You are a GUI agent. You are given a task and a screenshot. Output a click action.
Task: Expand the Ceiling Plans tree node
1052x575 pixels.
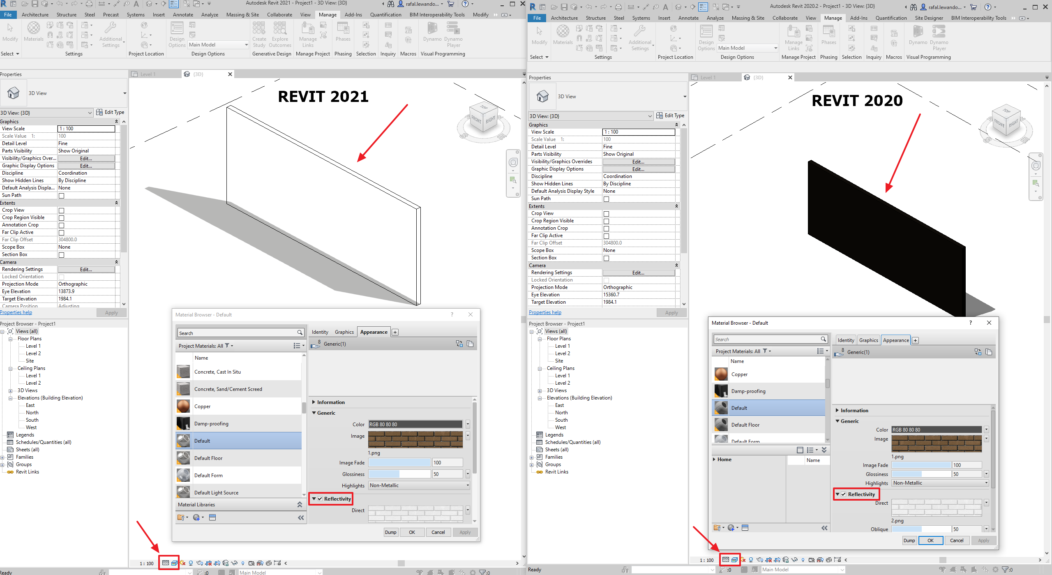pos(11,368)
